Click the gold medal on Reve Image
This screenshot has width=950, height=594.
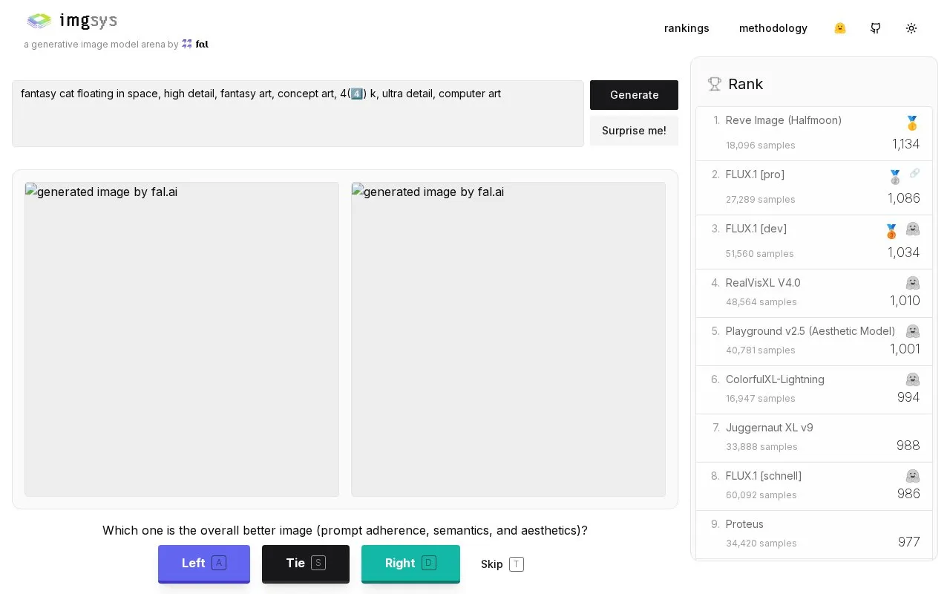point(913,123)
